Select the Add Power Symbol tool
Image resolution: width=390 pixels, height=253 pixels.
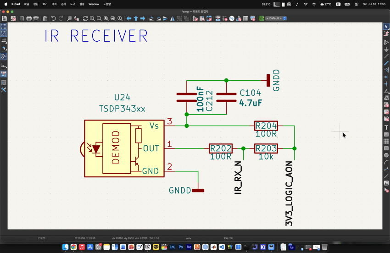pyautogui.click(x=386, y=49)
